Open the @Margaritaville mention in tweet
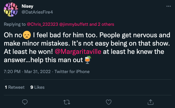This screenshot has height=108, width=175. tap(78, 52)
